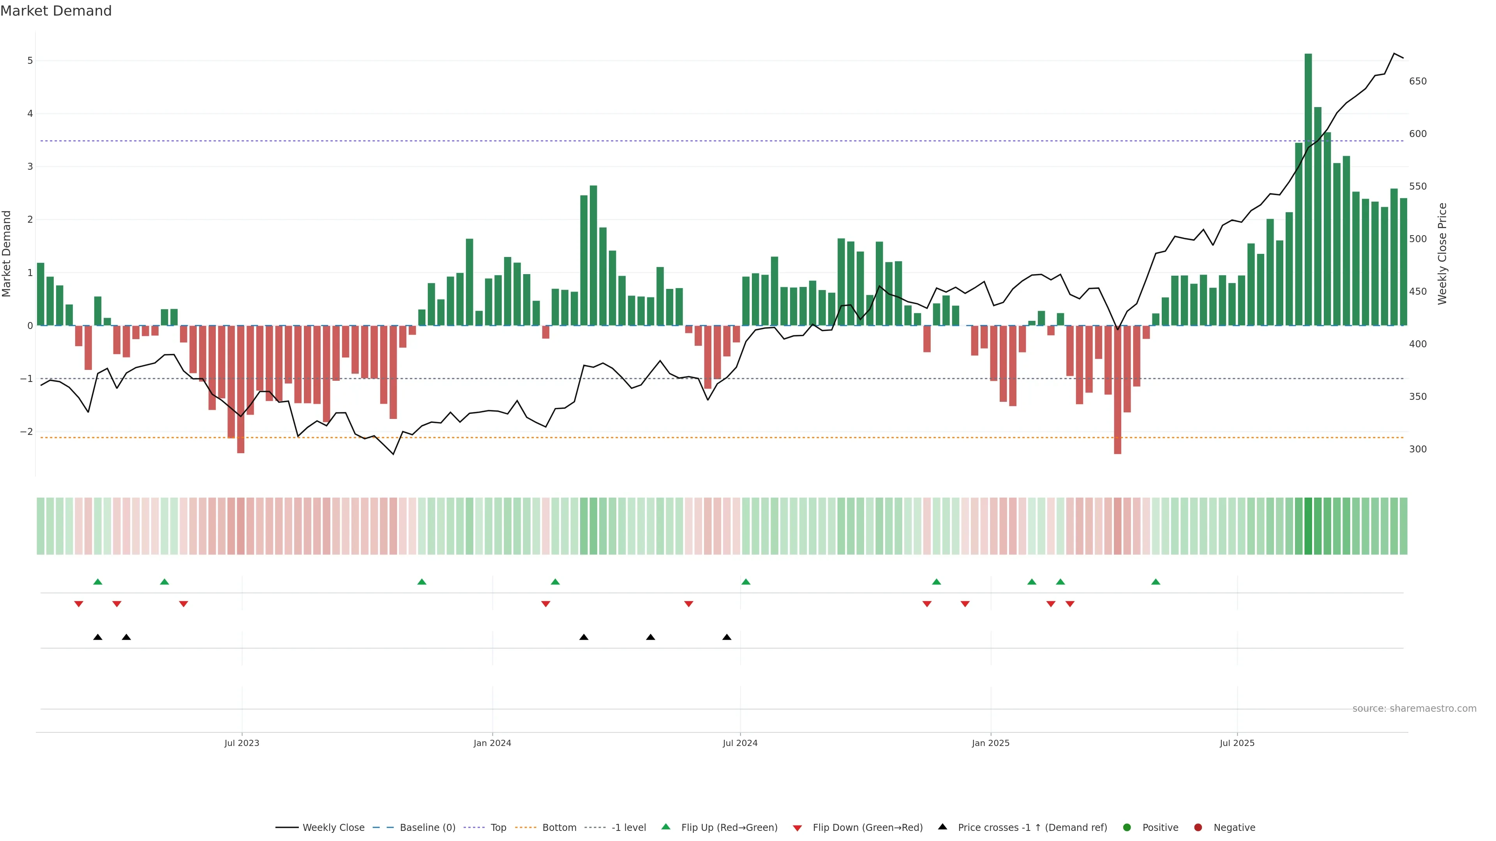
Task: Click the darkest green heatmap strip cell
Action: point(1309,526)
